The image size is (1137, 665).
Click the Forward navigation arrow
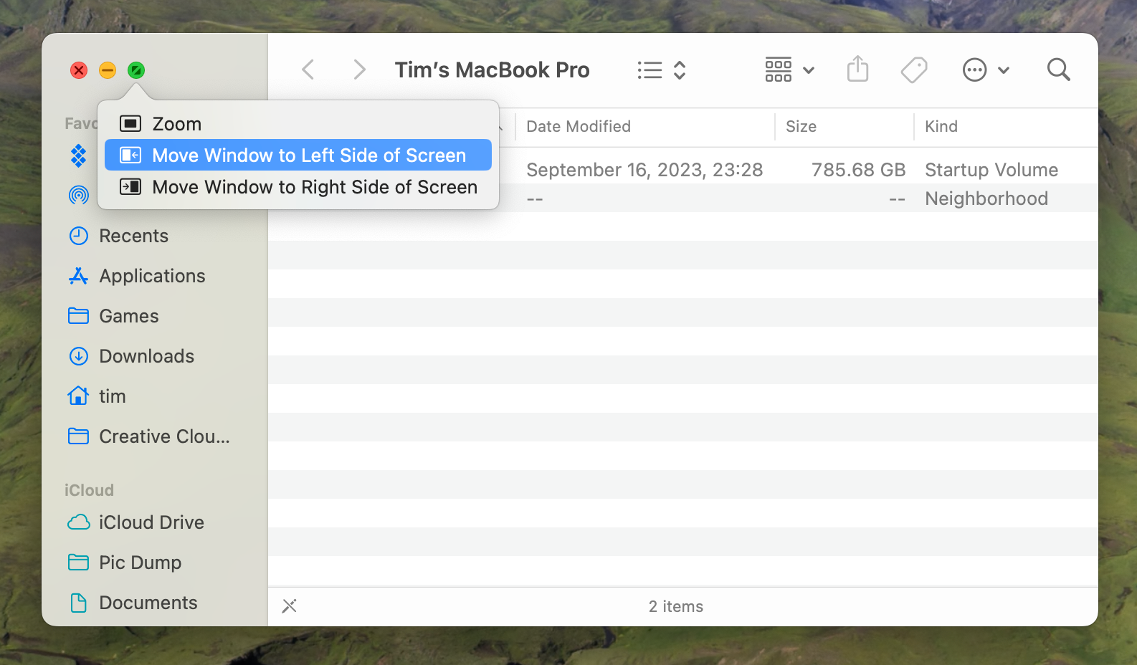[x=359, y=70]
